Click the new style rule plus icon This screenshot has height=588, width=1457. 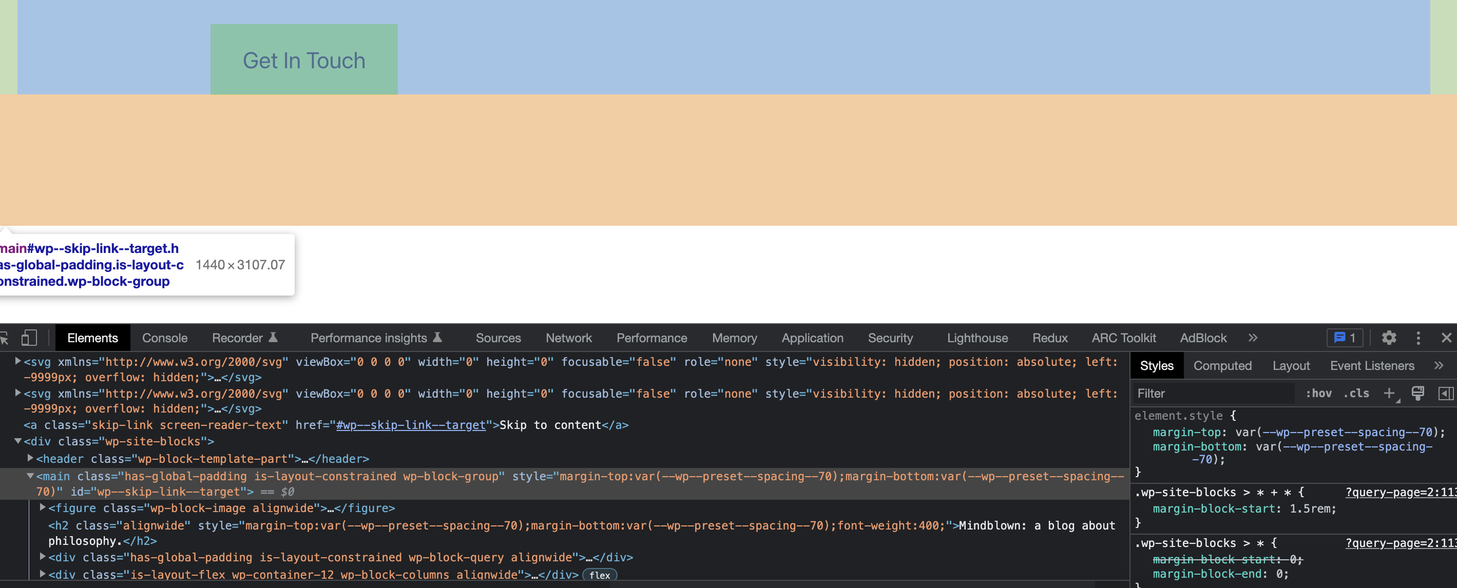pos(1389,394)
